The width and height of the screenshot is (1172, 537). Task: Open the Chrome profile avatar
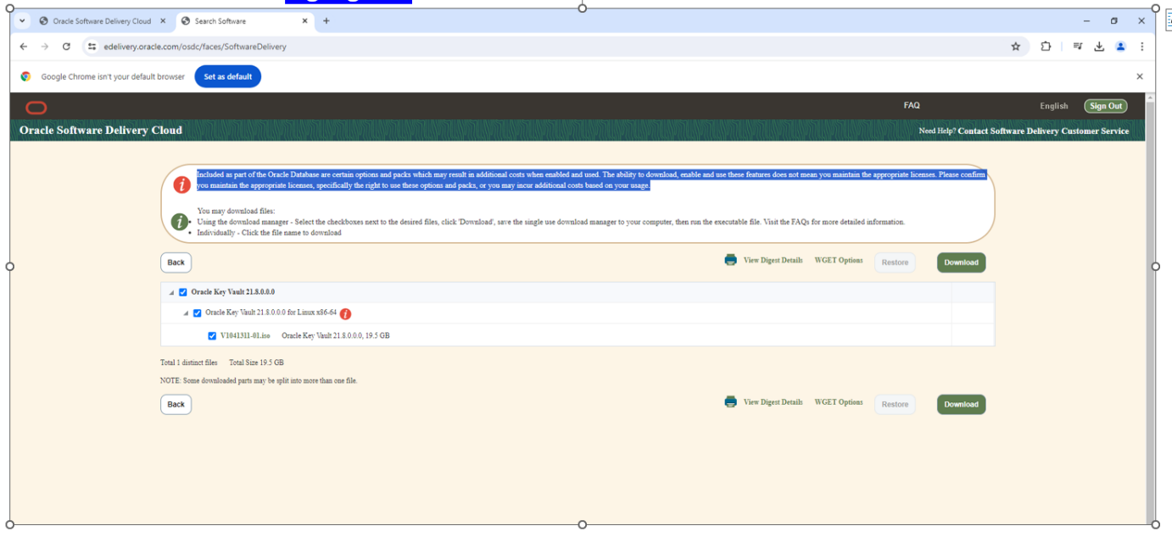click(x=1120, y=47)
